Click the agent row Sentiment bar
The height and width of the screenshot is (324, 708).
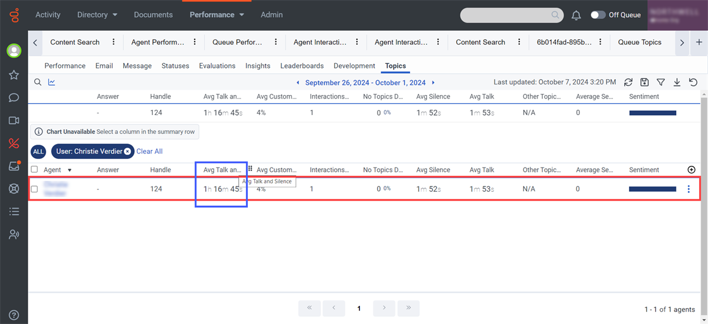653,189
